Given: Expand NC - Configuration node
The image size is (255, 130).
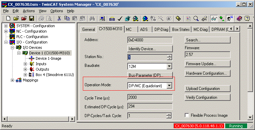Looking at the screenshot, I should [6, 31].
